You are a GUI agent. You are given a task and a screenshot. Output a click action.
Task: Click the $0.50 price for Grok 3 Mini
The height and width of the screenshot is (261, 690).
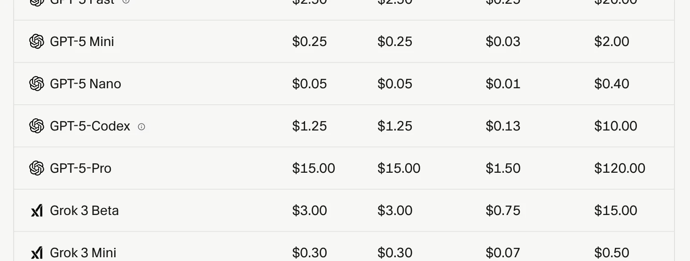(612, 253)
